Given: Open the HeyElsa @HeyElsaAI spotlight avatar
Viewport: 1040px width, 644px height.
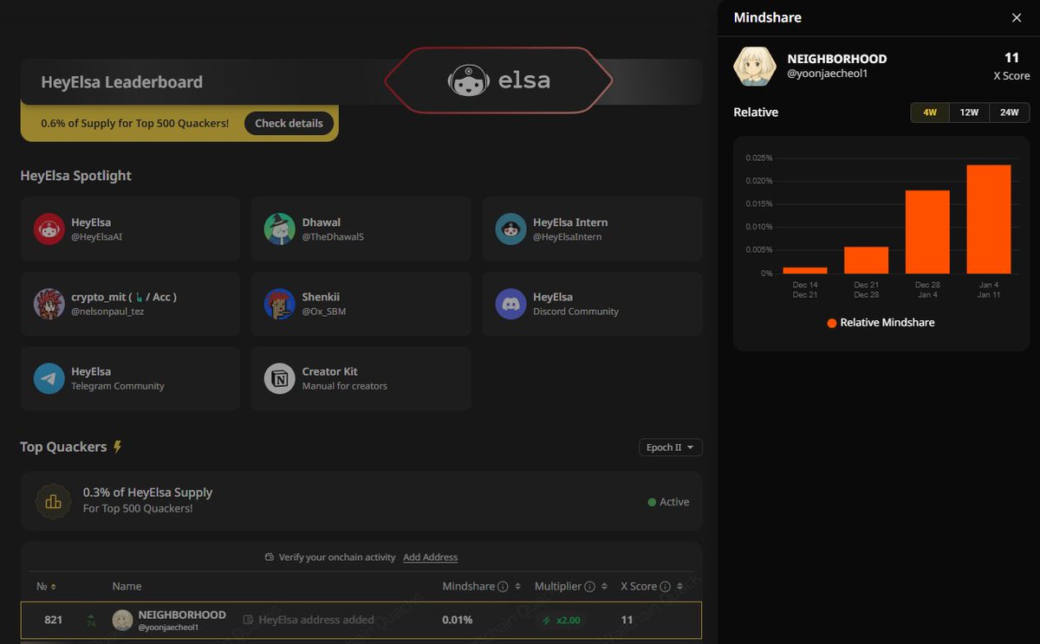Looking at the screenshot, I should tap(49, 229).
